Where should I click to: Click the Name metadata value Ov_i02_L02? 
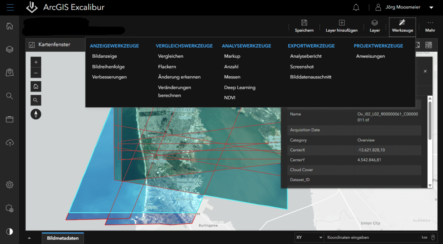[x=388, y=117]
